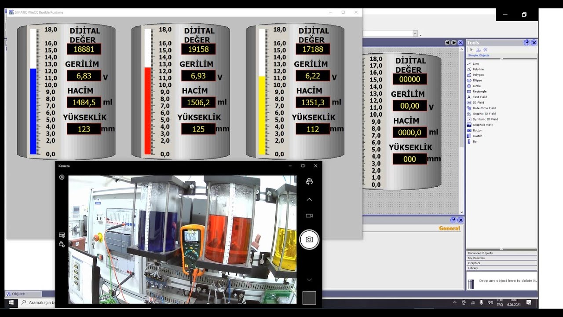Toggle HDR option in Kamera
The height and width of the screenshot is (317, 563).
(62, 235)
